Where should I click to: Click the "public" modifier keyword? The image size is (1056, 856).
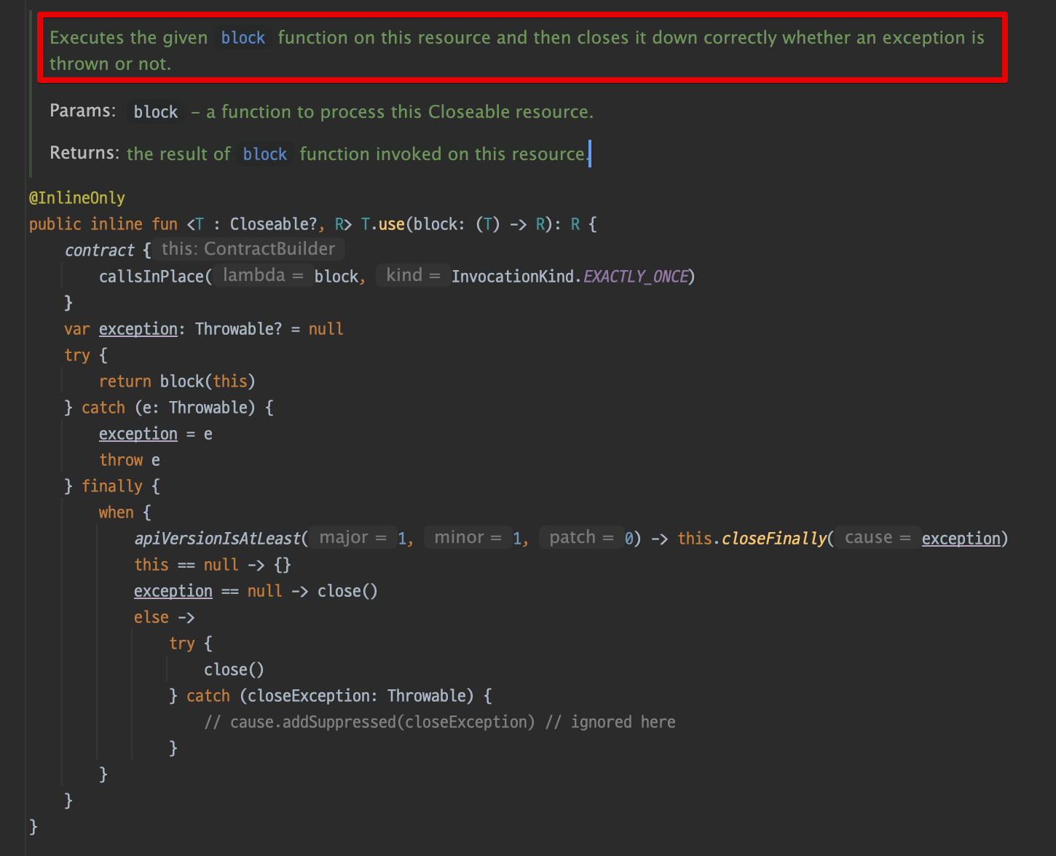55,224
